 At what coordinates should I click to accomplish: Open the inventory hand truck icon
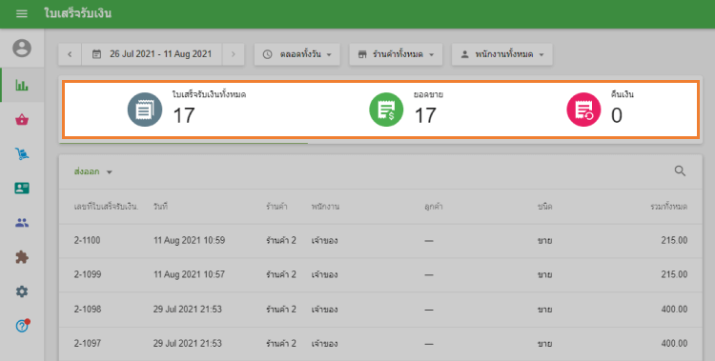(21, 153)
